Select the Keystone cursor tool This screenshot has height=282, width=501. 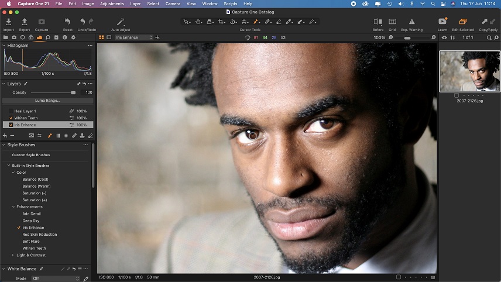pyautogui.click(x=244, y=22)
